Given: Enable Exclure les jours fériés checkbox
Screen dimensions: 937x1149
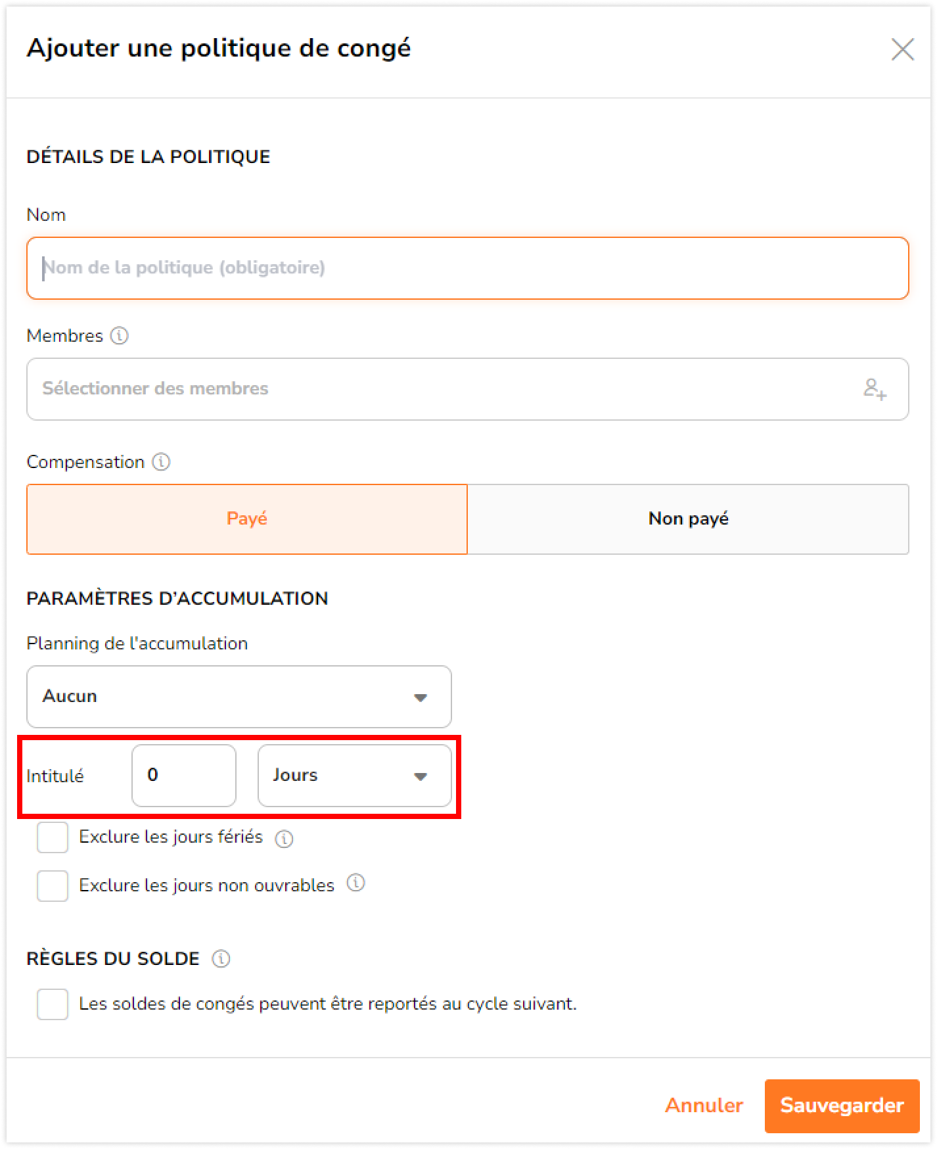Looking at the screenshot, I should pos(53,837).
